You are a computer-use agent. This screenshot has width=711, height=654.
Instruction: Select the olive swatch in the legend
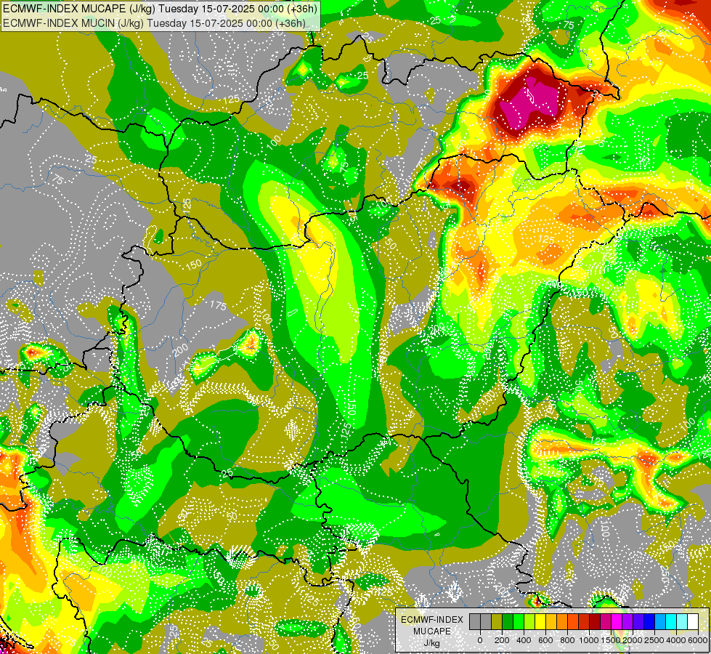point(497,621)
